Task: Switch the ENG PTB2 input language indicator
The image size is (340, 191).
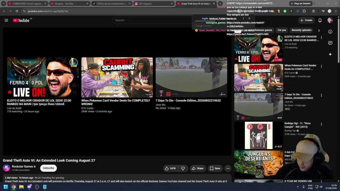Action: [310, 187]
